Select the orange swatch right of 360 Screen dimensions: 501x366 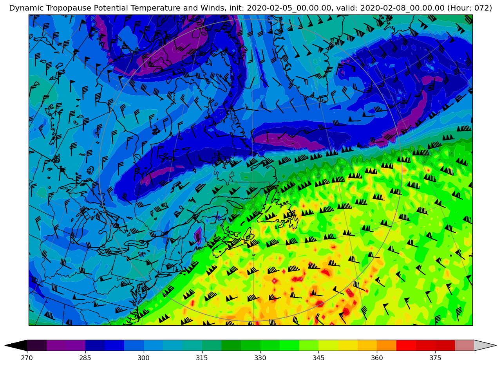pyautogui.click(x=386, y=345)
